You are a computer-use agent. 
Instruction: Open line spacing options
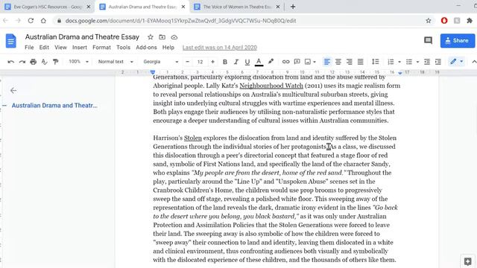pos(376,62)
